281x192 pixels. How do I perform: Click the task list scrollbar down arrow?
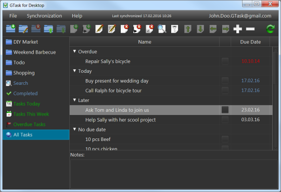click(x=275, y=148)
